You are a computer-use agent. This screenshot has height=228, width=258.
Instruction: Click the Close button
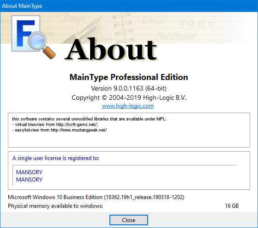129,220
